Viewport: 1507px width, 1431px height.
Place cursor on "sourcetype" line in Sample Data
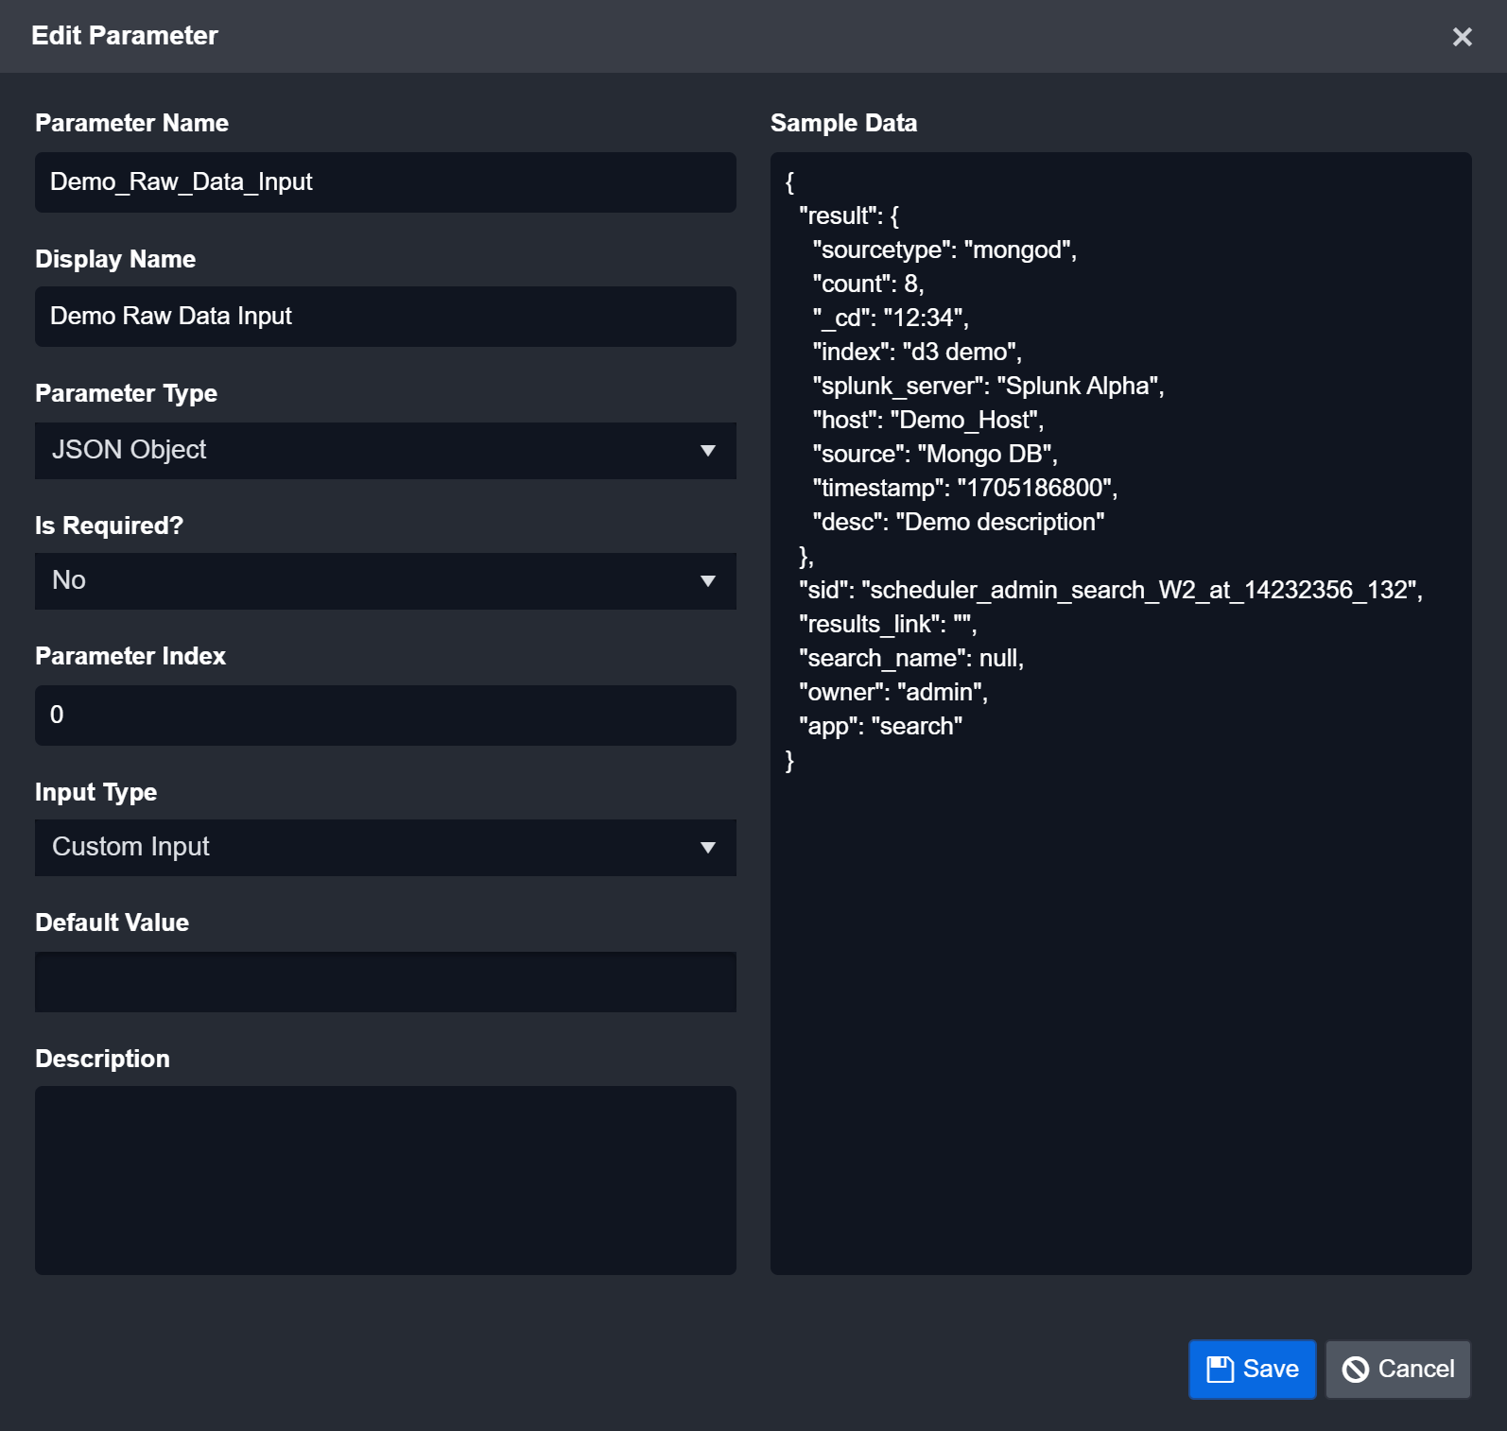[x=944, y=250]
